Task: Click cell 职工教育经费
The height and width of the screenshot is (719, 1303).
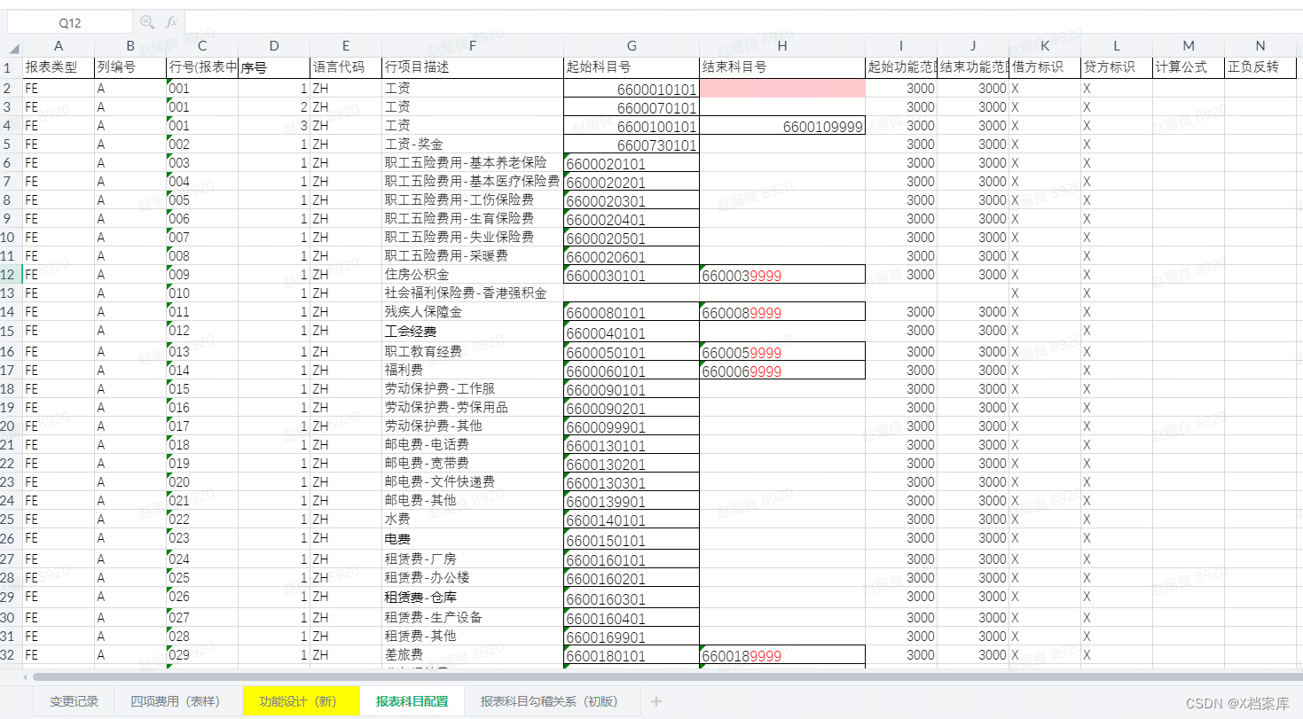Action: pyautogui.click(x=473, y=351)
